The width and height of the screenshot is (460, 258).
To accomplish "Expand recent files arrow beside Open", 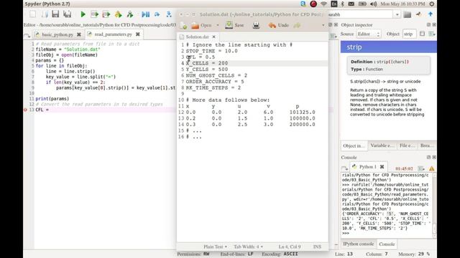I will [x=218, y=26].
